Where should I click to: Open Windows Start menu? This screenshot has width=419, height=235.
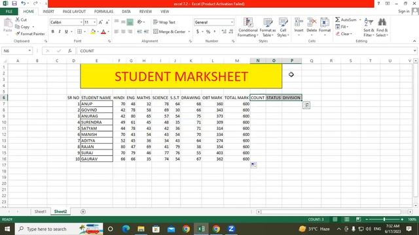[7, 229]
